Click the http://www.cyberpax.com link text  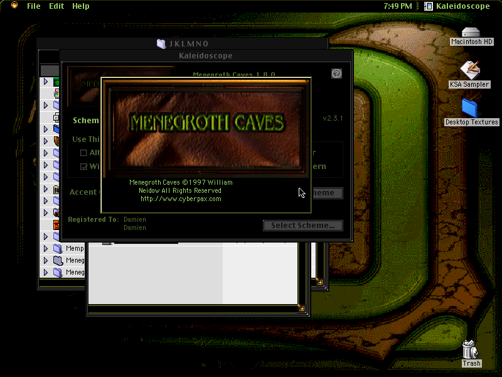(181, 199)
